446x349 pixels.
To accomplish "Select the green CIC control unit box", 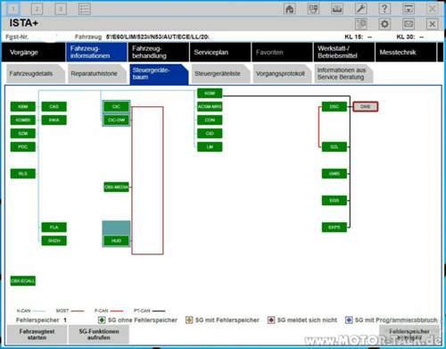I will tap(116, 106).
